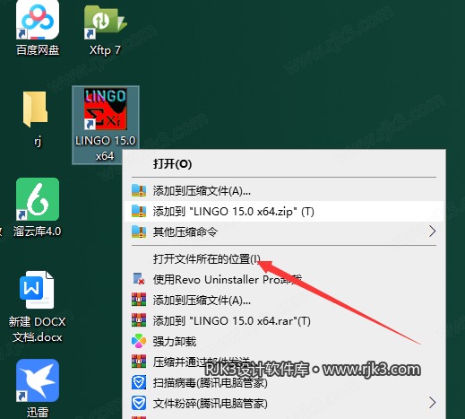This screenshot has width=465, height=419.
Task: Select the rj folder on desktop
Action: 37,118
